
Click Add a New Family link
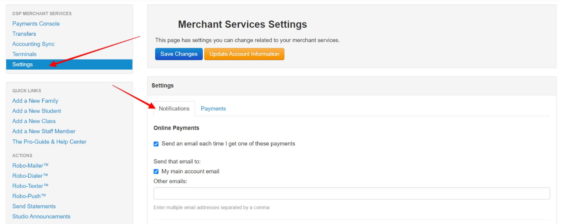(35, 101)
